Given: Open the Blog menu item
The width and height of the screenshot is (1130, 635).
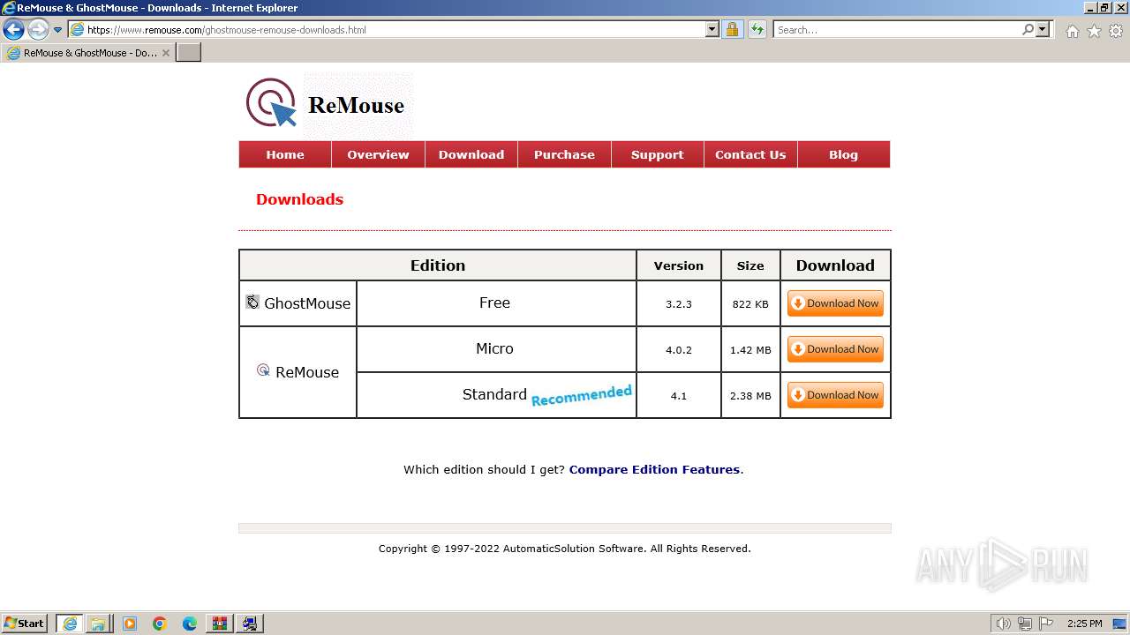Looking at the screenshot, I should (x=843, y=154).
